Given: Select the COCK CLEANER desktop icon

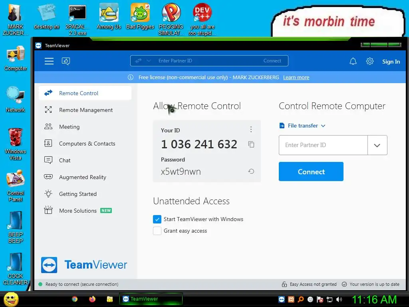Looking at the screenshot, I should tap(16, 269).
